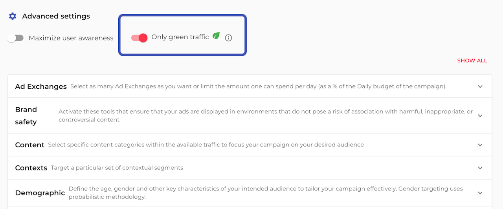Click the Maximize user awareness label
The width and height of the screenshot is (503, 209).
(x=71, y=38)
